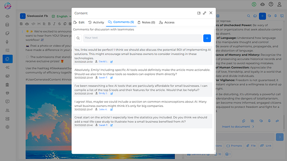
Task: Click the search icon in chat panel
Action: coord(249,16)
